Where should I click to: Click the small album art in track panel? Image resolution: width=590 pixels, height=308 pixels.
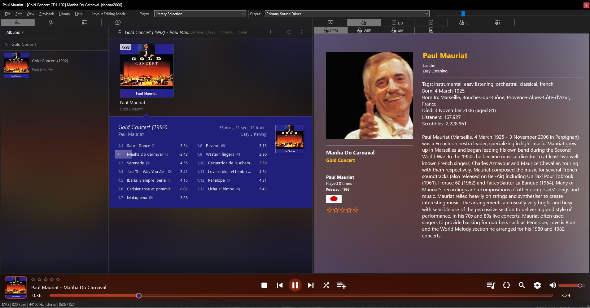(289, 139)
